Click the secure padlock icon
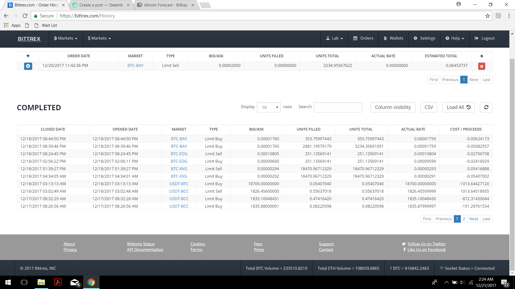This screenshot has height=289, width=515. coord(36,16)
